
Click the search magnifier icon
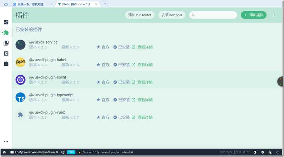(193, 15)
